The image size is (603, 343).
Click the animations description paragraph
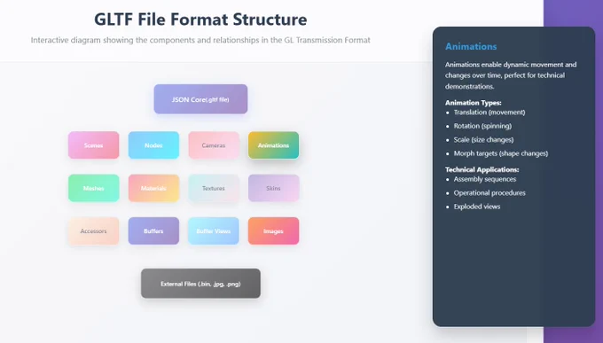point(511,75)
